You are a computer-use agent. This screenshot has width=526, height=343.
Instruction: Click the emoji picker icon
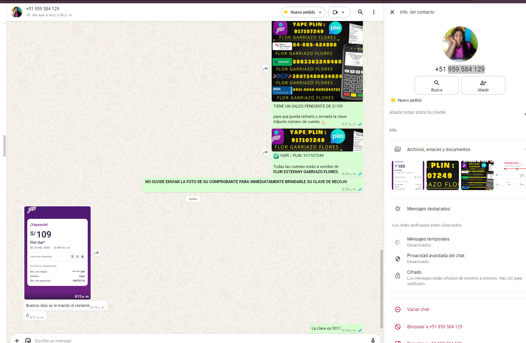[28, 340]
